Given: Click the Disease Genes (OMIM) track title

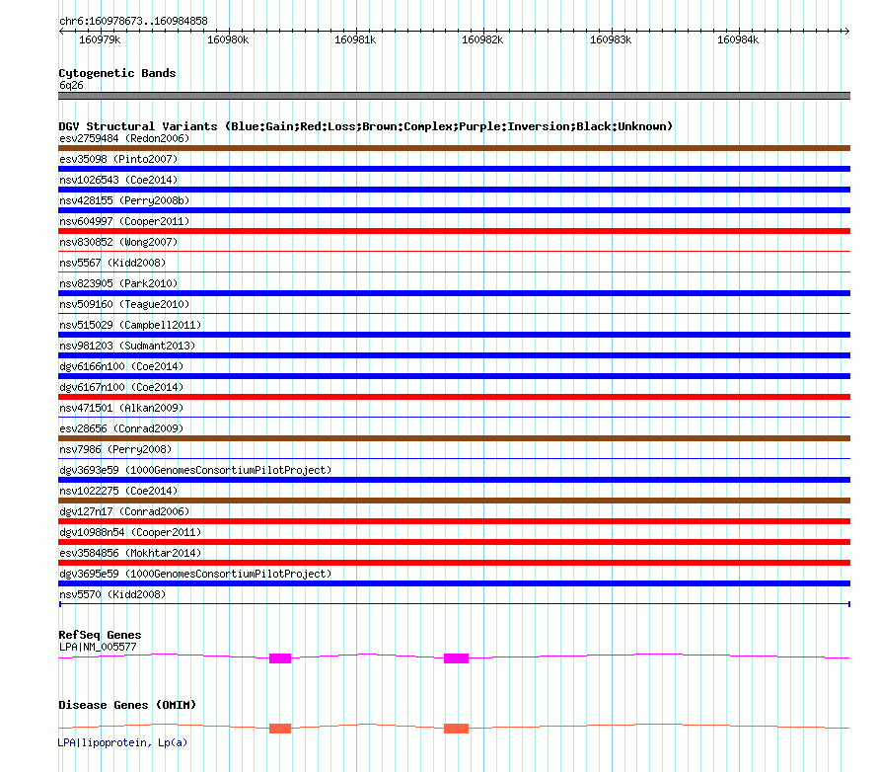Looking at the screenshot, I should (127, 705).
